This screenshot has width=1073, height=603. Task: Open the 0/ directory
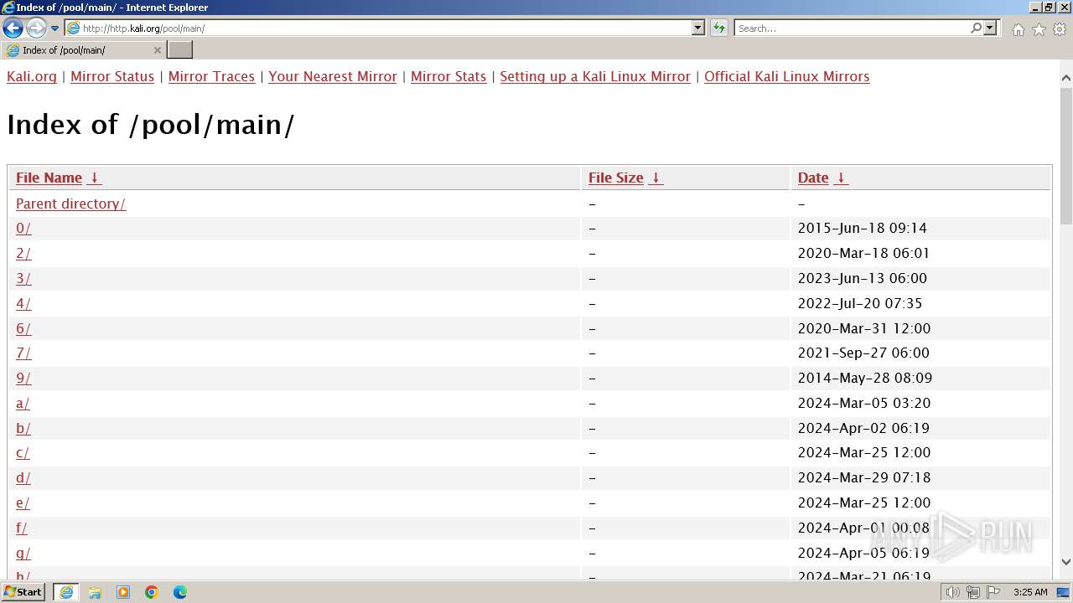(23, 228)
